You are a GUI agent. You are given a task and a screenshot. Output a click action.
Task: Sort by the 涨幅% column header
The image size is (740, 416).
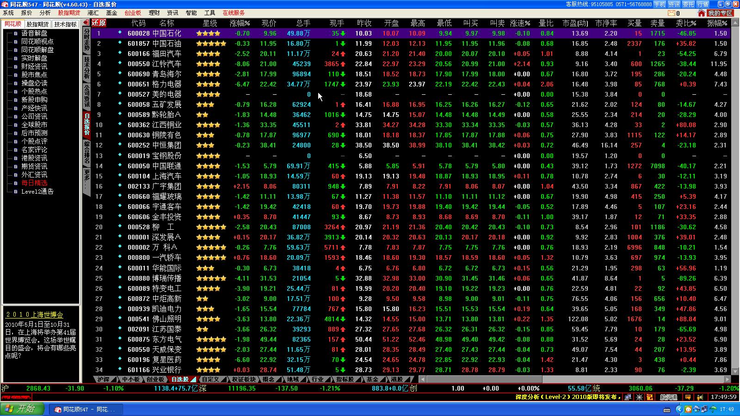pos(240,23)
